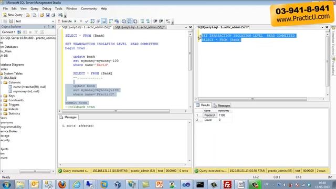Switch to the Messages tab in the right pane
Viewport: 336px width, 189px height.
pos(222,106)
